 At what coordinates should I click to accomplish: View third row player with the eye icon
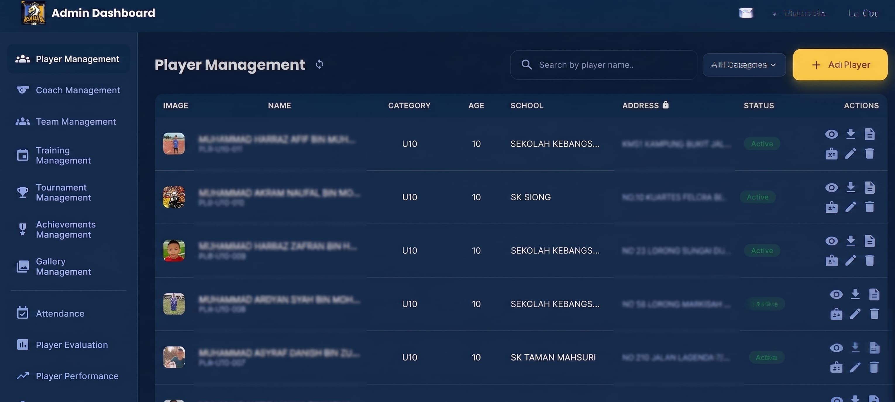[x=832, y=241]
